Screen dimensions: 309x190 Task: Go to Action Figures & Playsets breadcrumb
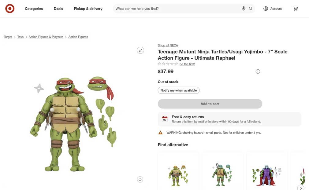click(x=46, y=37)
